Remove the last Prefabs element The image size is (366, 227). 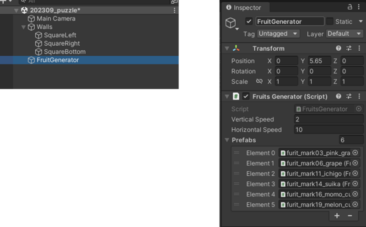(x=350, y=216)
